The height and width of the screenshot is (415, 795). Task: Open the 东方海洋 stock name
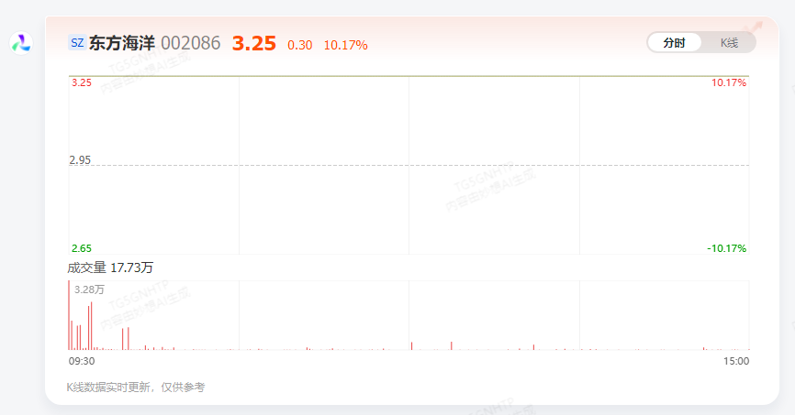pos(122,43)
